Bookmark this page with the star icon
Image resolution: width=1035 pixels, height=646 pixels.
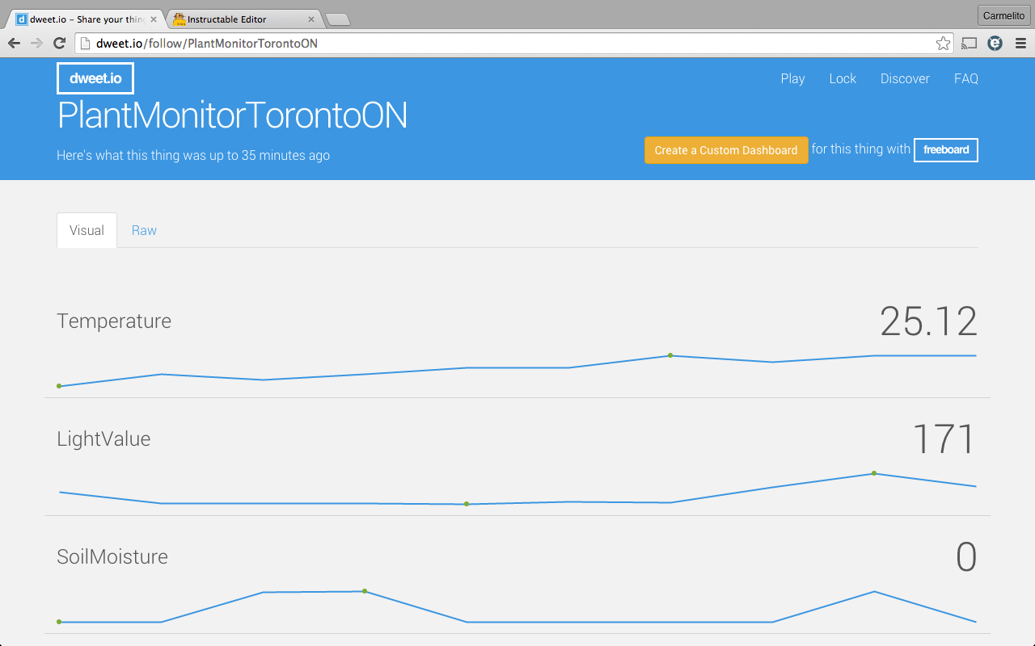pos(943,44)
